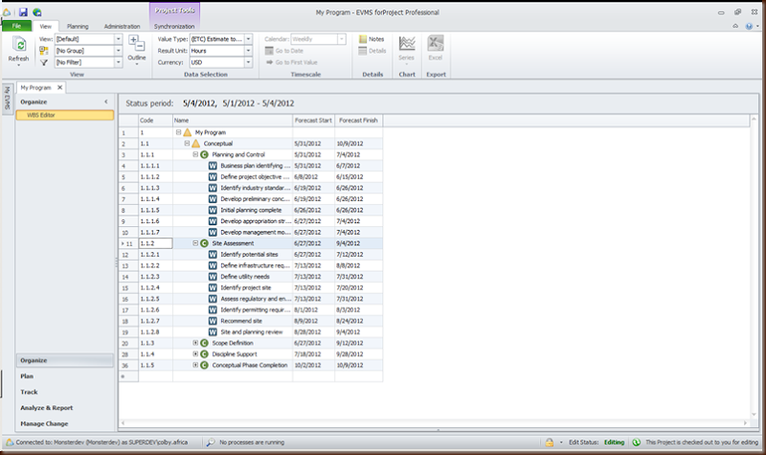This screenshot has height=455, width=766.
Task: Click the Refresh icon in the ribbon
Action: [18, 45]
